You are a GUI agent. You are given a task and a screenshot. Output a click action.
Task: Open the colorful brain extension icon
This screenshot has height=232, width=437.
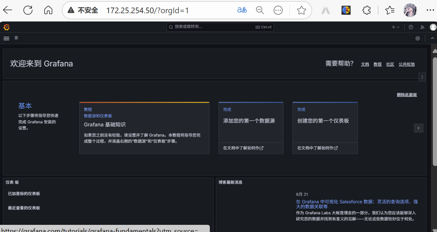(346, 10)
